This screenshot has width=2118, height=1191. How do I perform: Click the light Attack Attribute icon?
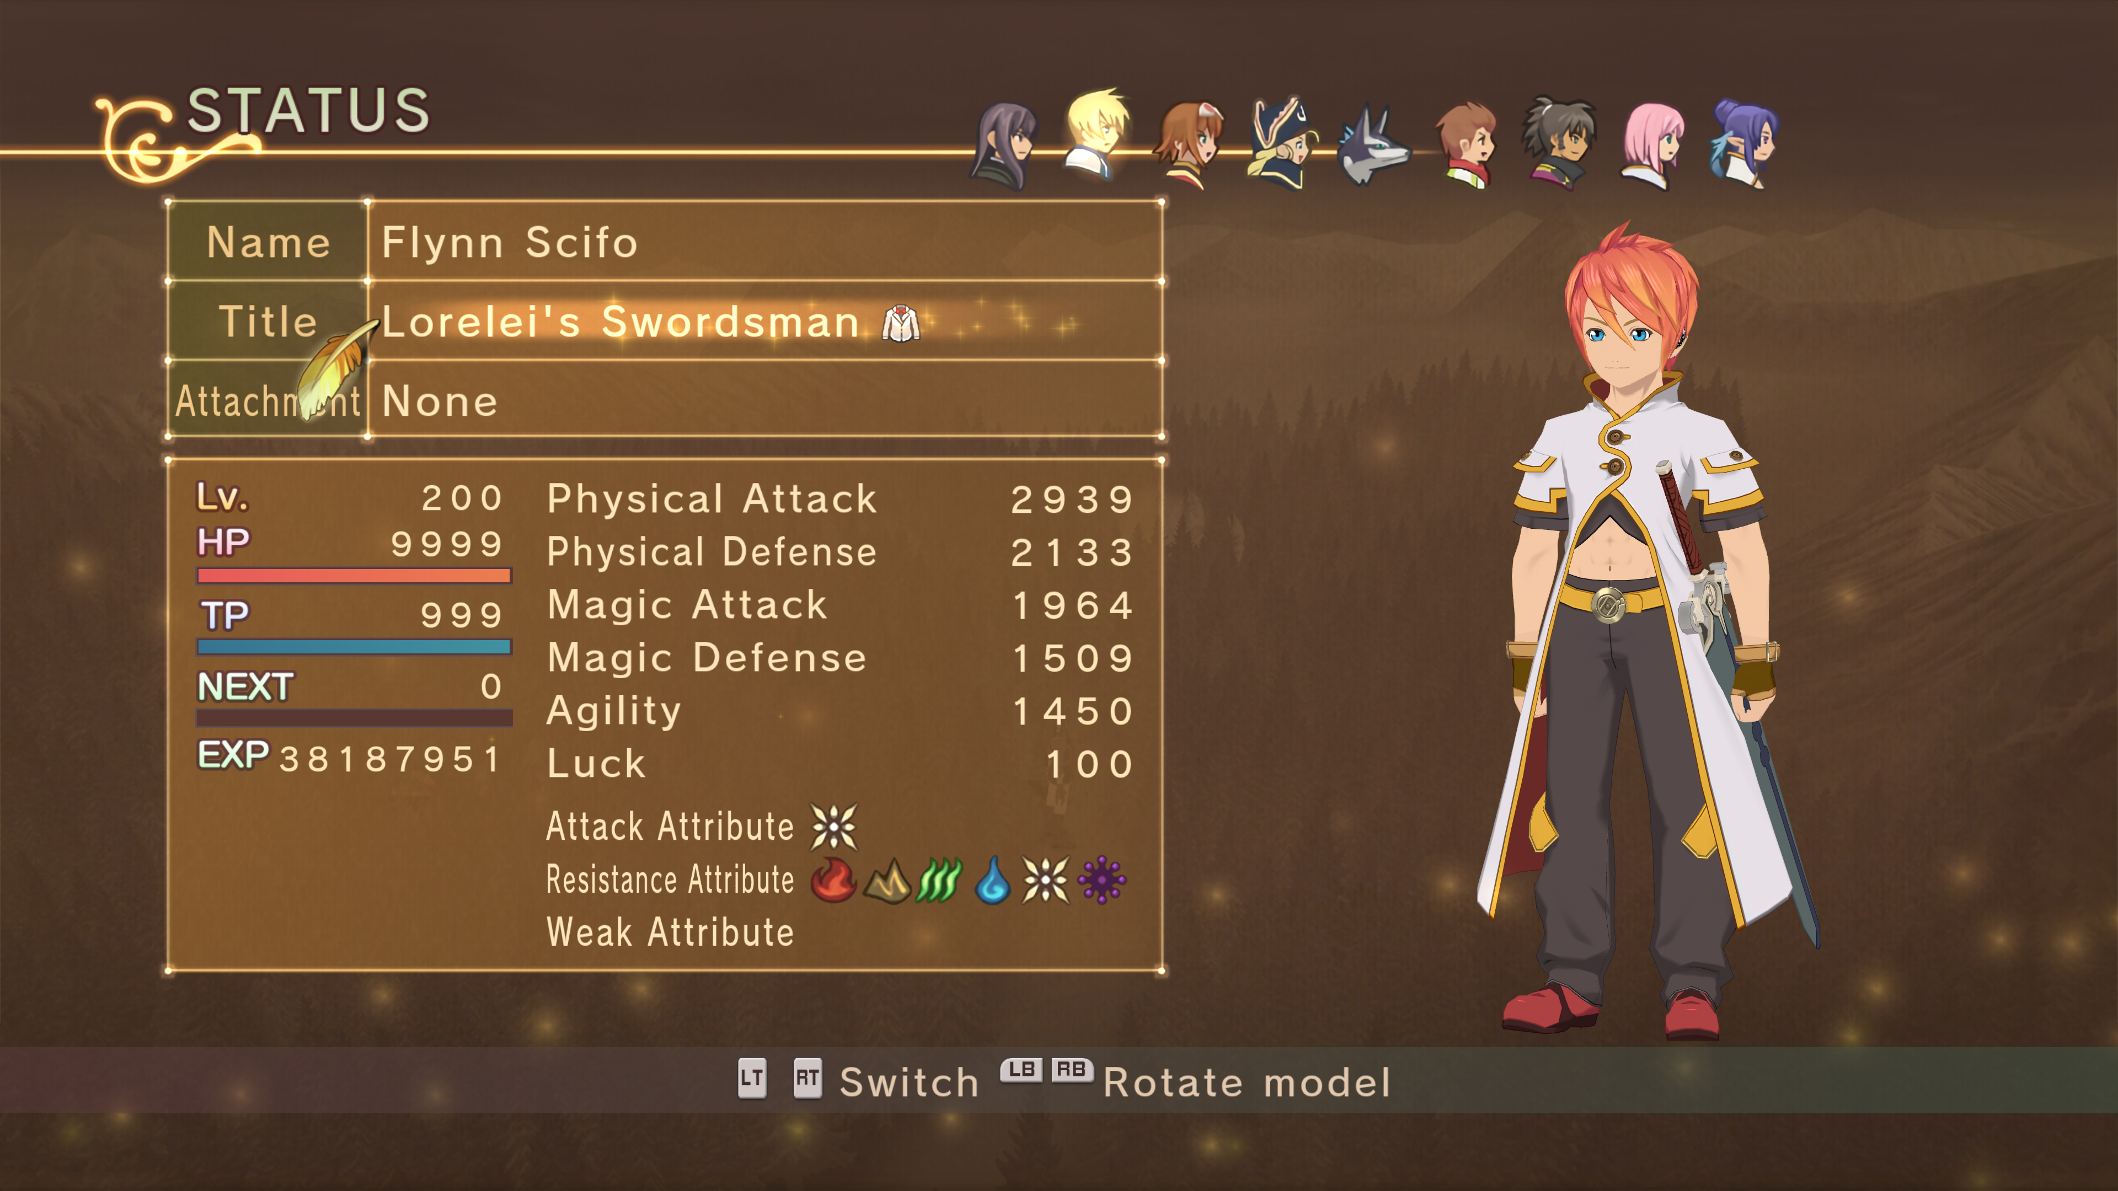pyautogui.click(x=834, y=826)
